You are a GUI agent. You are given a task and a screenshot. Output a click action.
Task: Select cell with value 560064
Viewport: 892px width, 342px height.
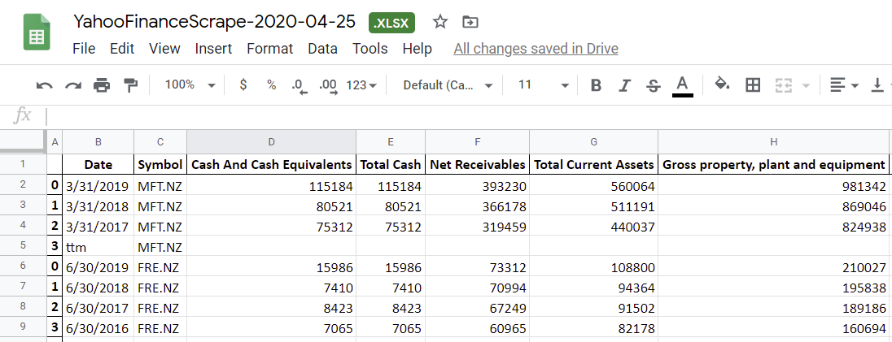click(x=593, y=185)
